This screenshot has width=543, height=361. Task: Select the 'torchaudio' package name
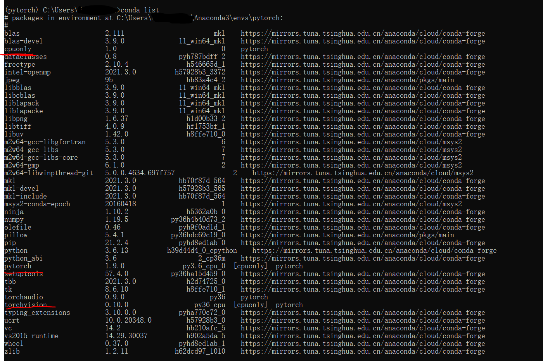click(24, 297)
